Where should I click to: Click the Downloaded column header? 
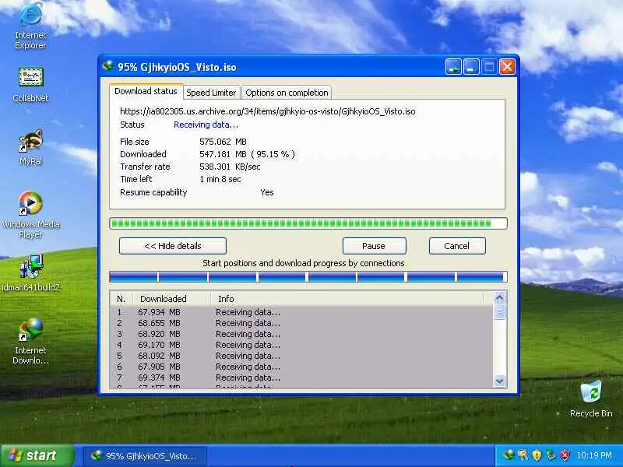pos(171,299)
